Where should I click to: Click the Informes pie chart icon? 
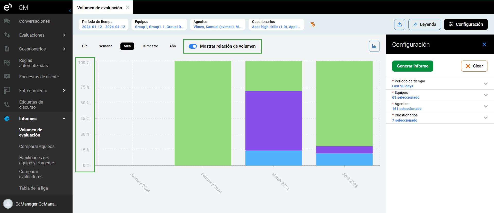click(7, 118)
